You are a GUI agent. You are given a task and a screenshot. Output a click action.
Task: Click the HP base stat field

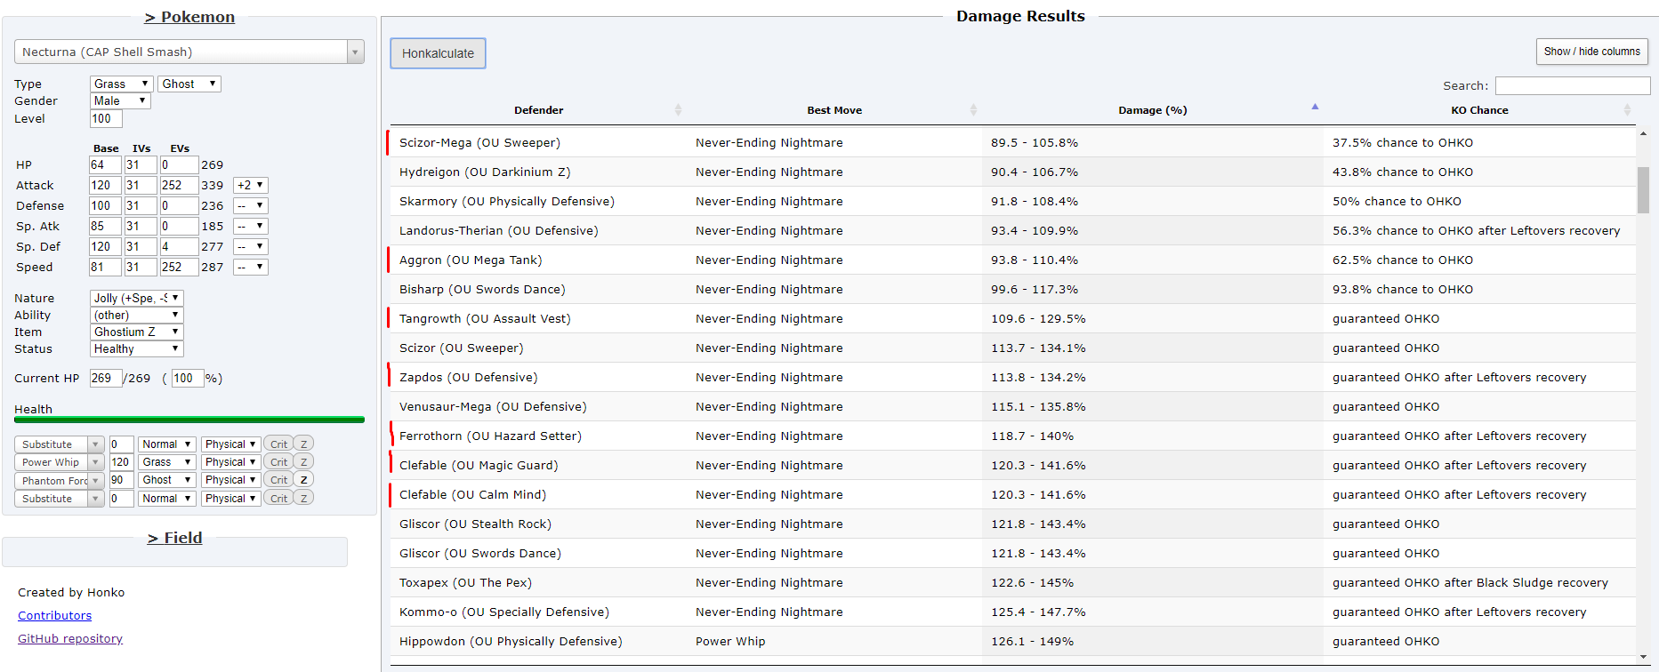104,164
